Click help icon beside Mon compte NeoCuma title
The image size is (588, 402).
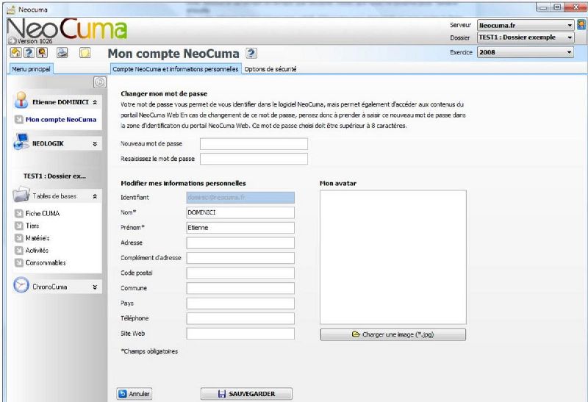(251, 54)
